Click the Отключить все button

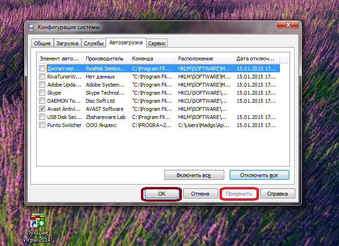coord(259,175)
